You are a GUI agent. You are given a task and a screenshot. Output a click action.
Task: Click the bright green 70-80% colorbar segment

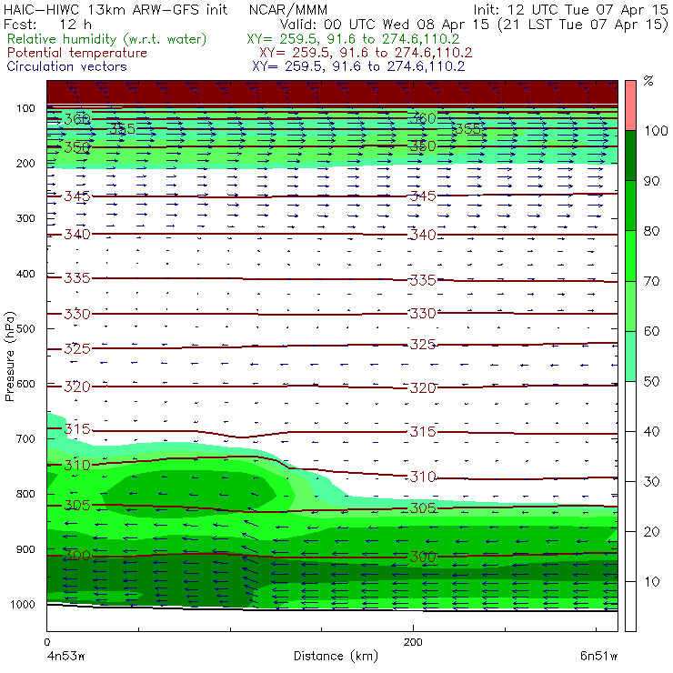(x=630, y=256)
